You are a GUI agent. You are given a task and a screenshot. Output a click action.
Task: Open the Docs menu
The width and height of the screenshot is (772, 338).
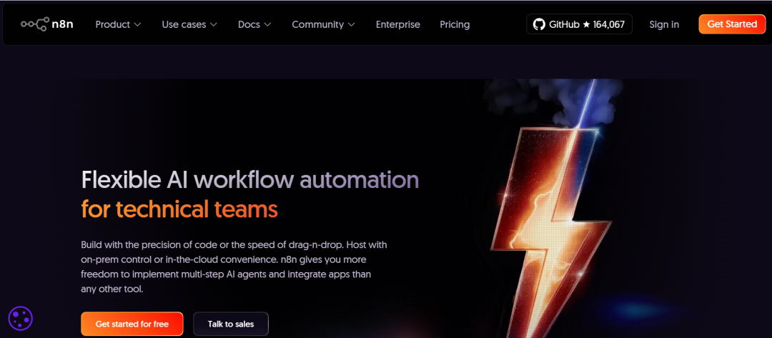(254, 24)
